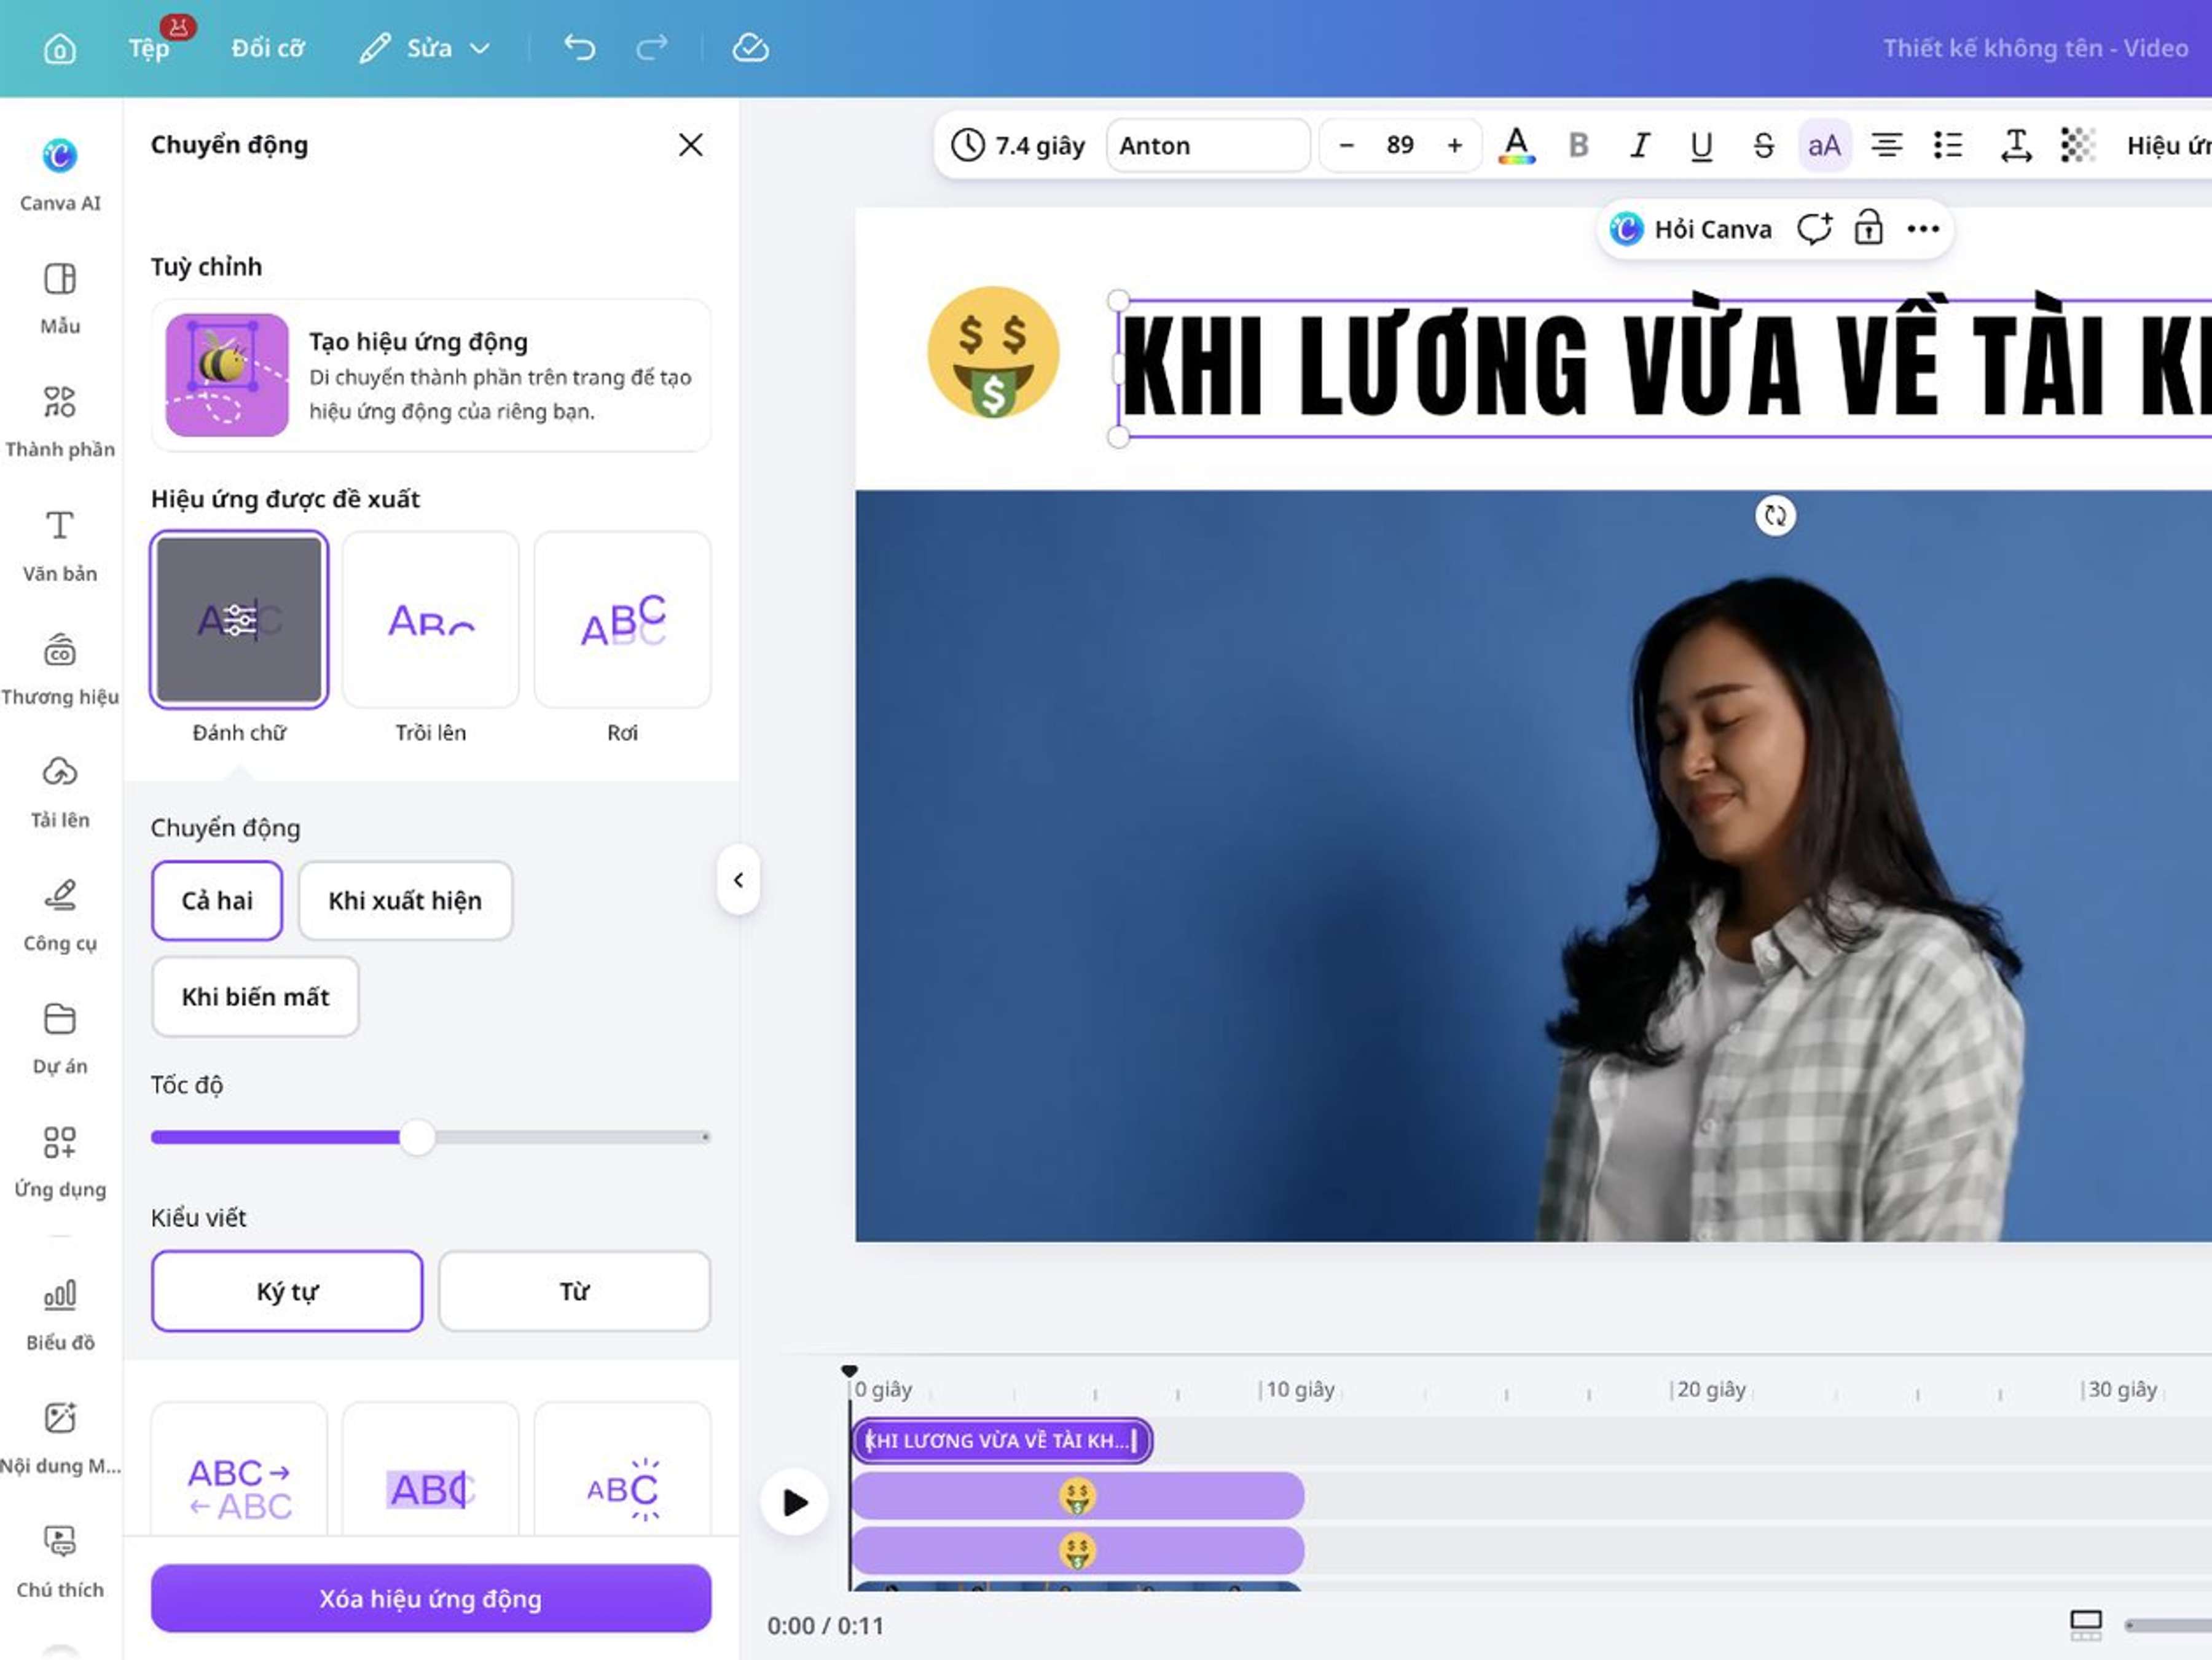The width and height of the screenshot is (2212, 1660).
Task: Edit the font size value 89
Action: pos(1400,145)
